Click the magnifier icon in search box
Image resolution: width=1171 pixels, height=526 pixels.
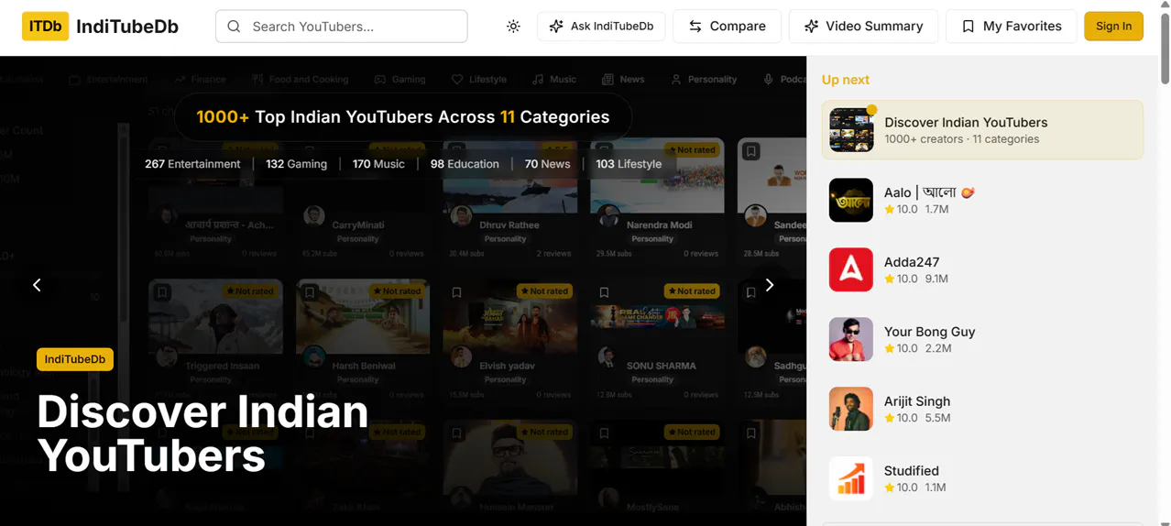[x=234, y=27]
